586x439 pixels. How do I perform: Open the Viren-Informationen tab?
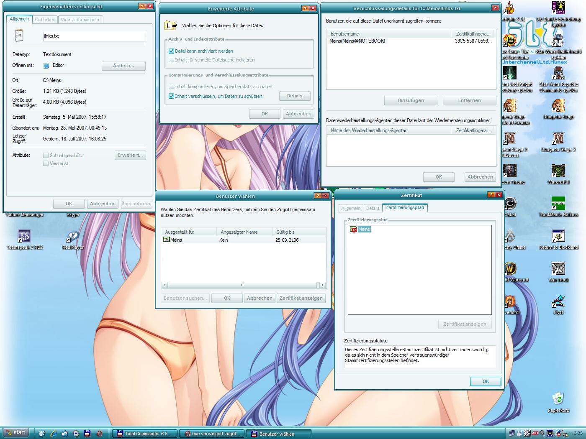click(80, 20)
